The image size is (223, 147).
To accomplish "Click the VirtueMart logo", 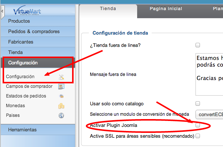I will click(27, 10).
